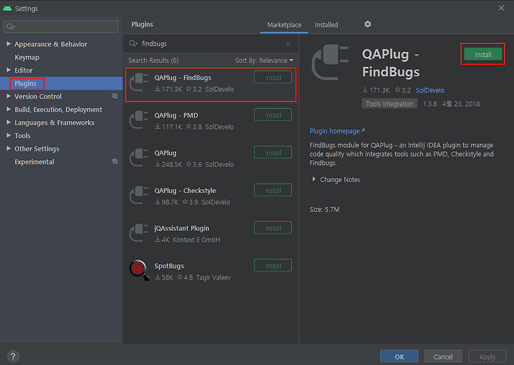The height and width of the screenshot is (365, 514).
Task: Select Keymap in settings tree
Action: pos(27,58)
